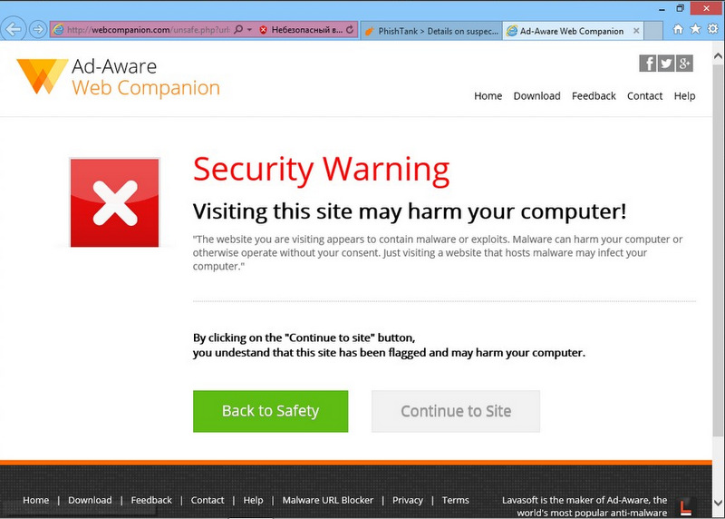725x519 pixels.
Task: Close the Ad-Aware Web Companion tab
Action: 636,31
